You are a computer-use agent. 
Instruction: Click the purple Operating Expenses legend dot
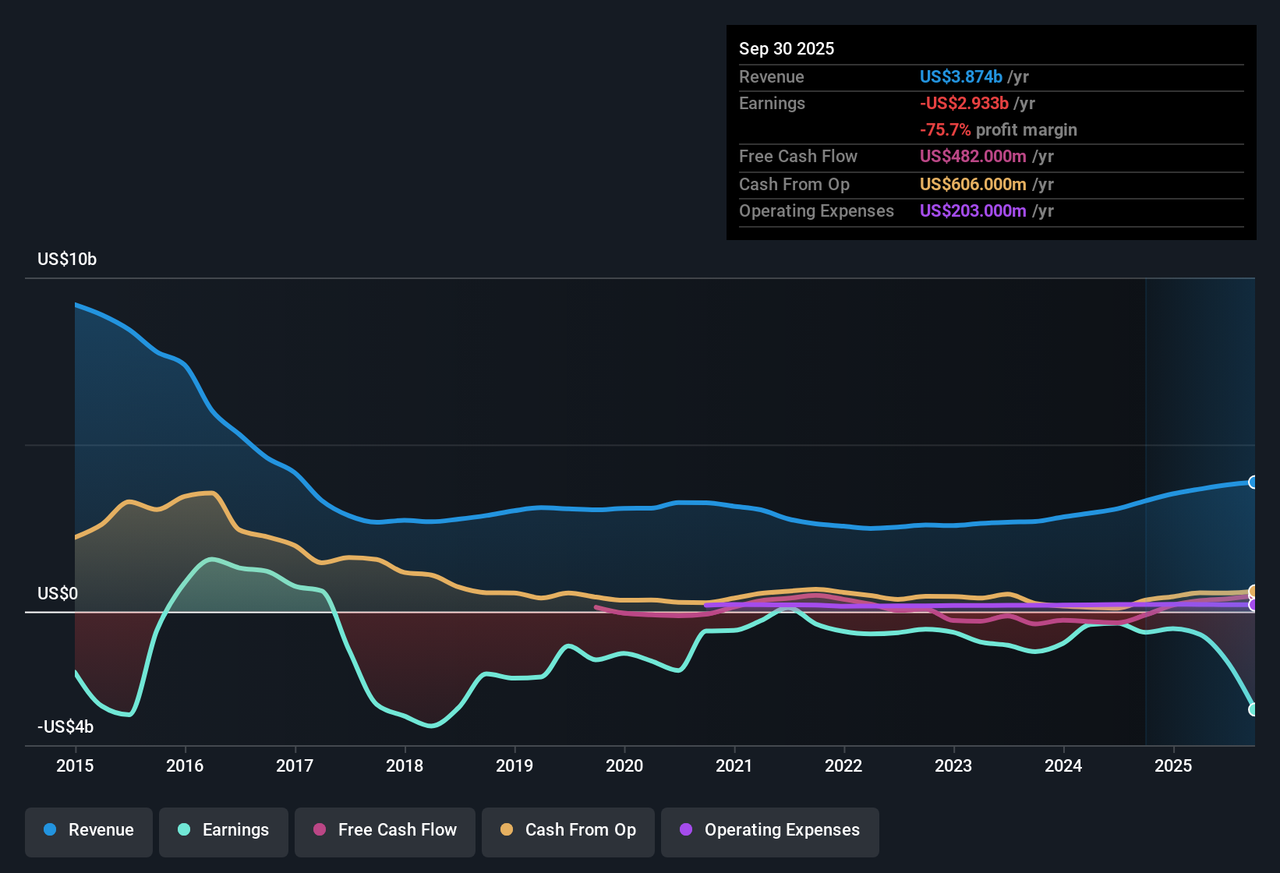click(684, 830)
